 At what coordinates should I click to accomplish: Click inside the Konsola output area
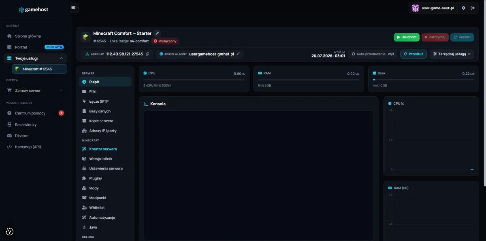pos(258,175)
